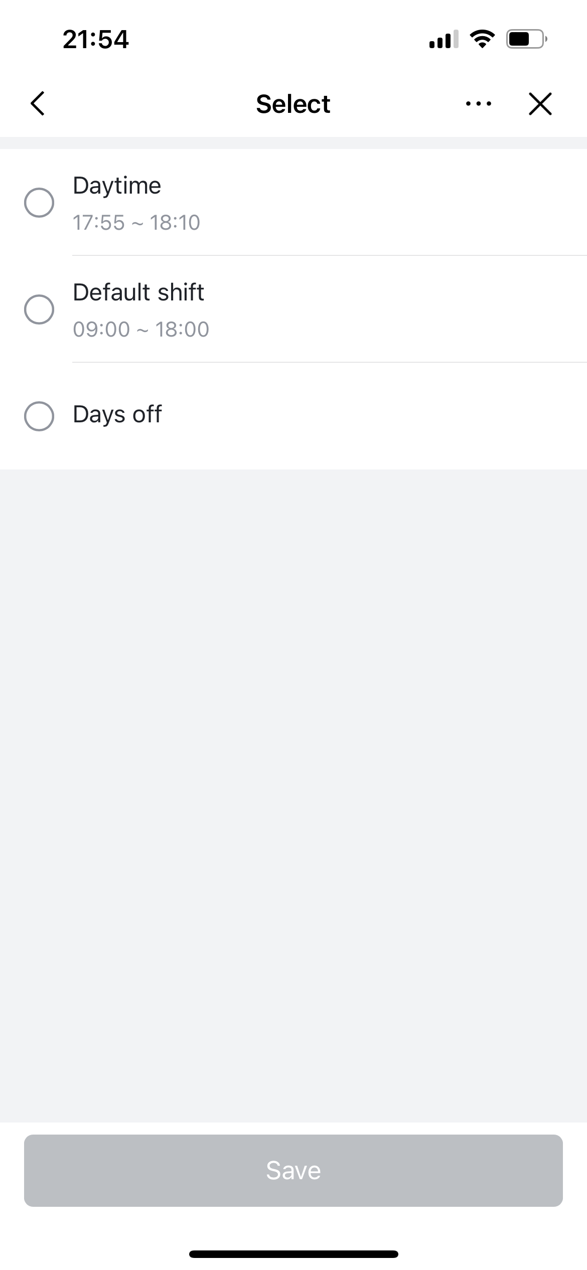
Task: Tap the empty gray area below the list
Action: click(293, 752)
